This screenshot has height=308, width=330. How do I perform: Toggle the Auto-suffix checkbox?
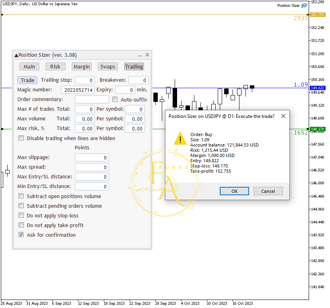pos(115,99)
